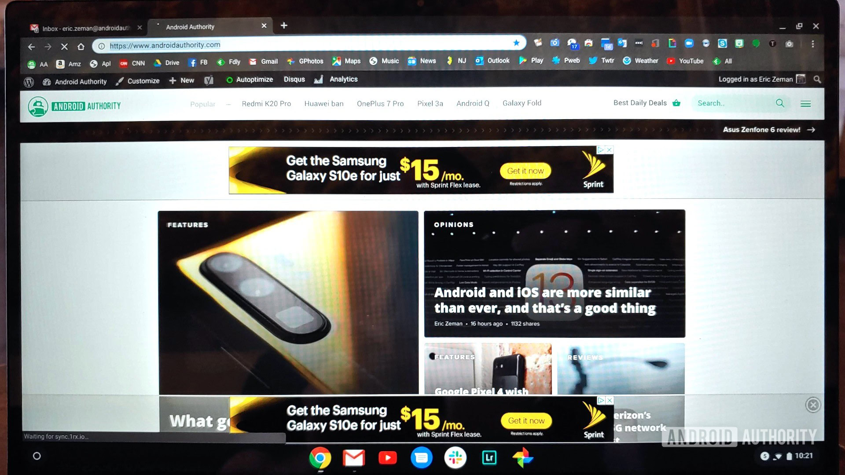845x475 pixels.
Task: Open the Disqus plugin panel
Action: point(294,80)
